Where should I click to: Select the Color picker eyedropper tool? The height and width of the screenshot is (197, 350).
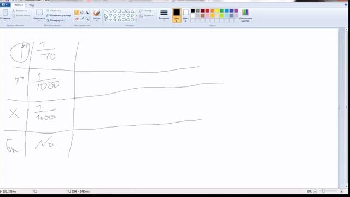pyautogui.click(x=82, y=19)
